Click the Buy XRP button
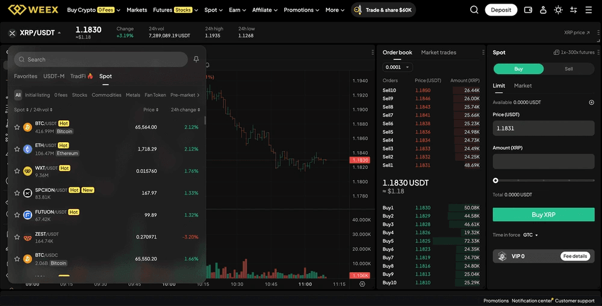 click(x=543, y=214)
